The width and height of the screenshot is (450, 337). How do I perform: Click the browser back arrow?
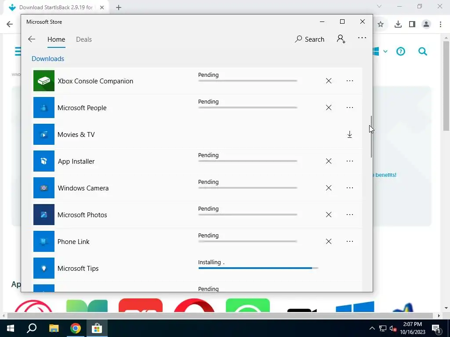(10, 24)
